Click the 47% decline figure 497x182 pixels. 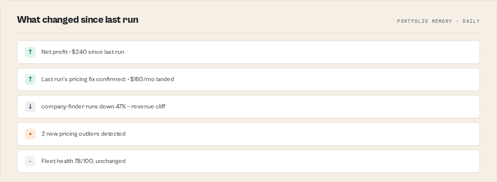[x=121, y=107]
